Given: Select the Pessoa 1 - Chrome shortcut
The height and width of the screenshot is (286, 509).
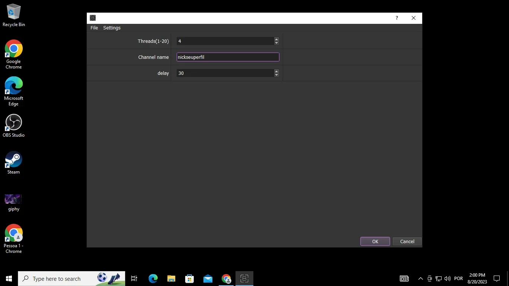Looking at the screenshot, I should 14,239.
